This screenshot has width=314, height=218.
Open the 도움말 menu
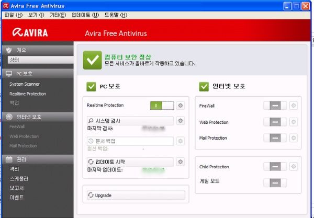[116, 15]
